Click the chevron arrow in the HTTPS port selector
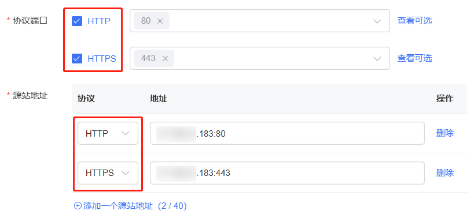This screenshot has width=474, height=218. point(377,58)
